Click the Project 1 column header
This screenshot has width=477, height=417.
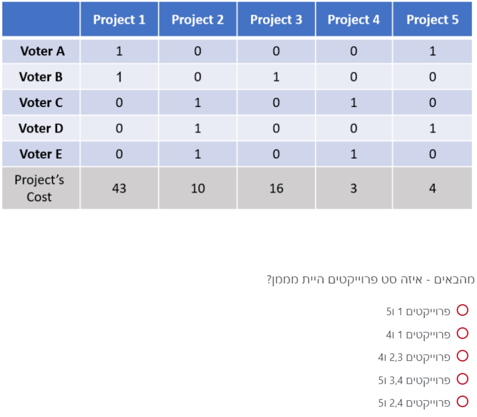coord(119,20)
